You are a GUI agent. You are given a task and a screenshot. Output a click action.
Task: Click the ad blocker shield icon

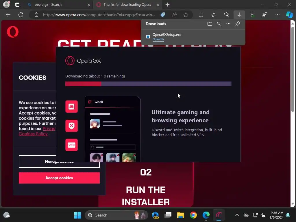coord(72,126)
